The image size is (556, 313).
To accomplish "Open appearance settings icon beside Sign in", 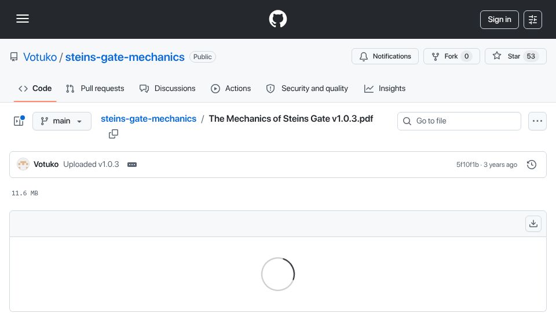I will (533, 20).
